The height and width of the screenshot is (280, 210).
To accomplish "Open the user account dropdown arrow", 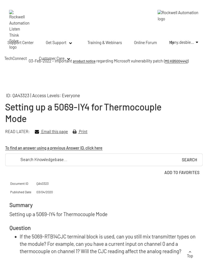I will (197, 42).
